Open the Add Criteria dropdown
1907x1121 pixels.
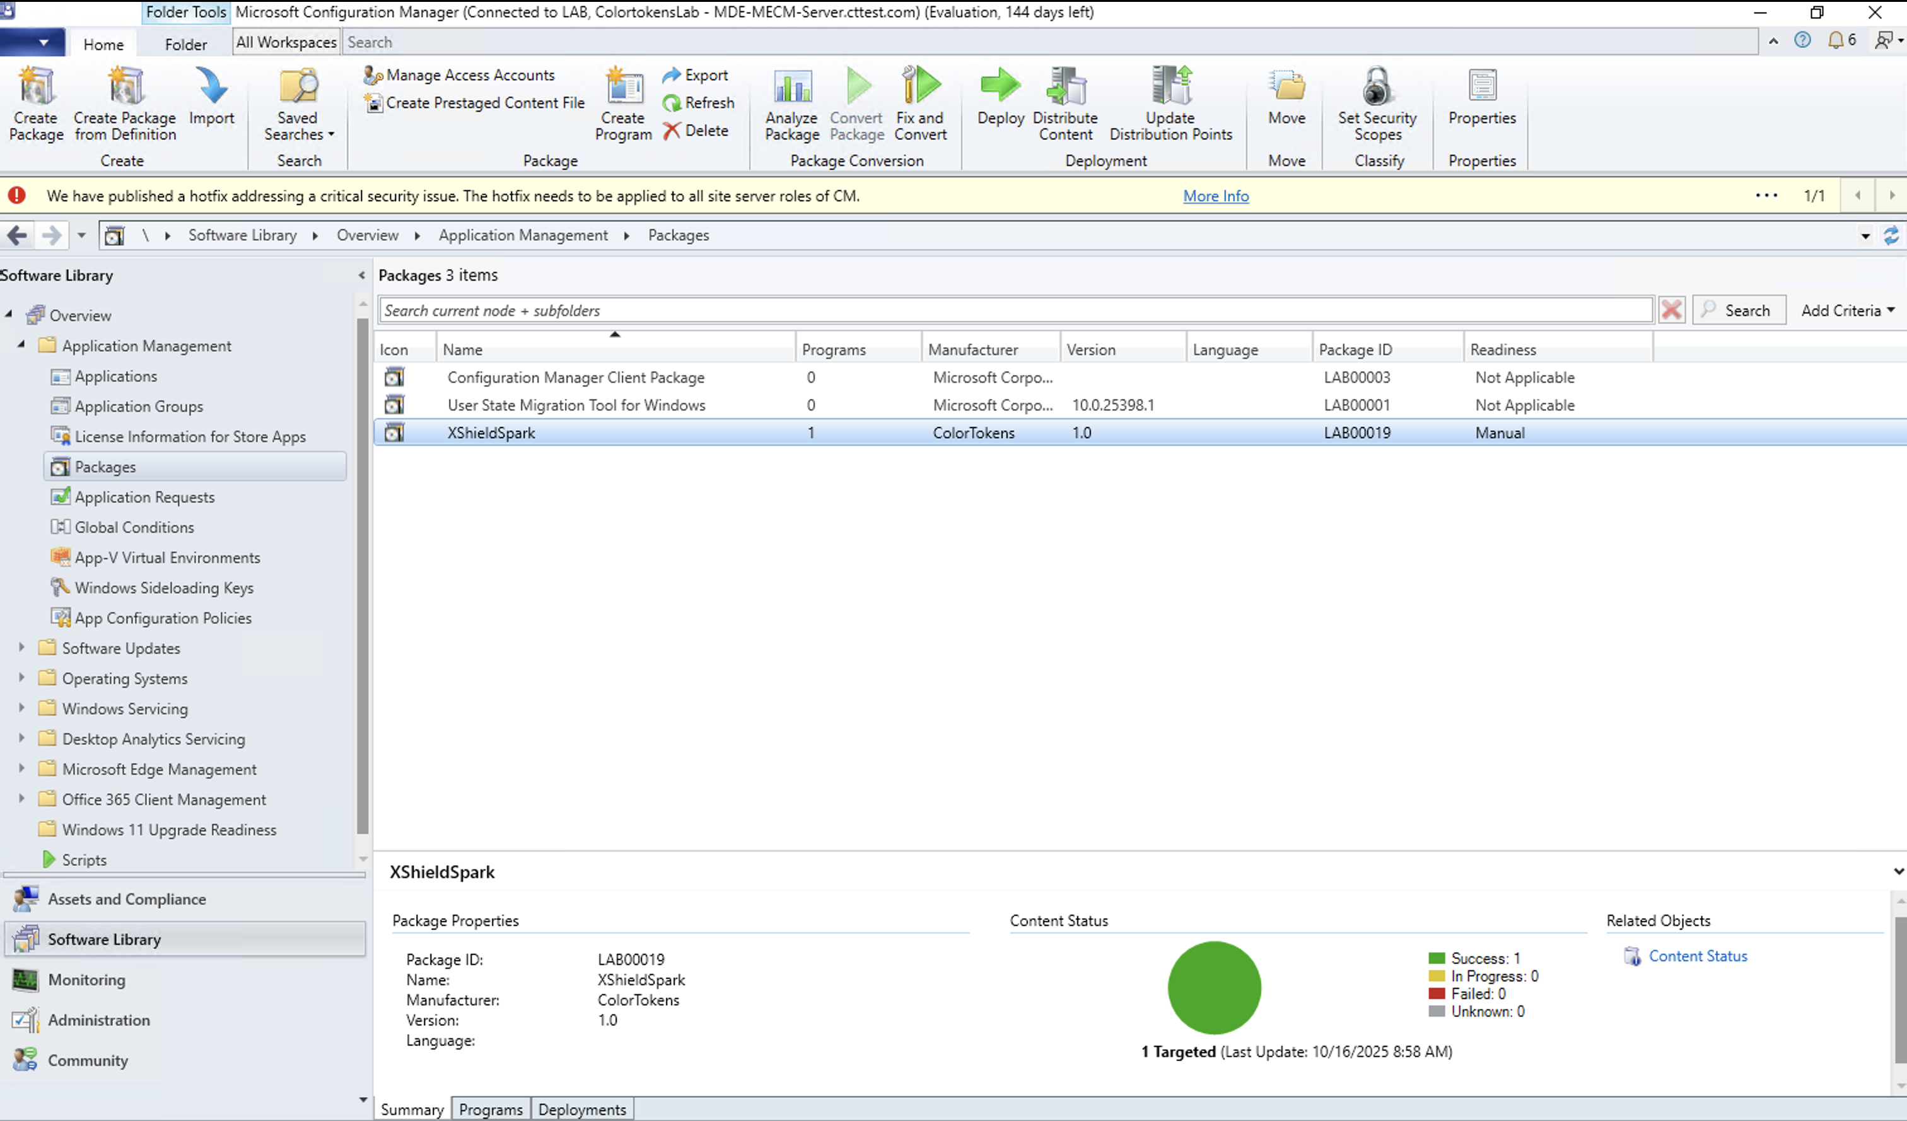coord(1847,310)
